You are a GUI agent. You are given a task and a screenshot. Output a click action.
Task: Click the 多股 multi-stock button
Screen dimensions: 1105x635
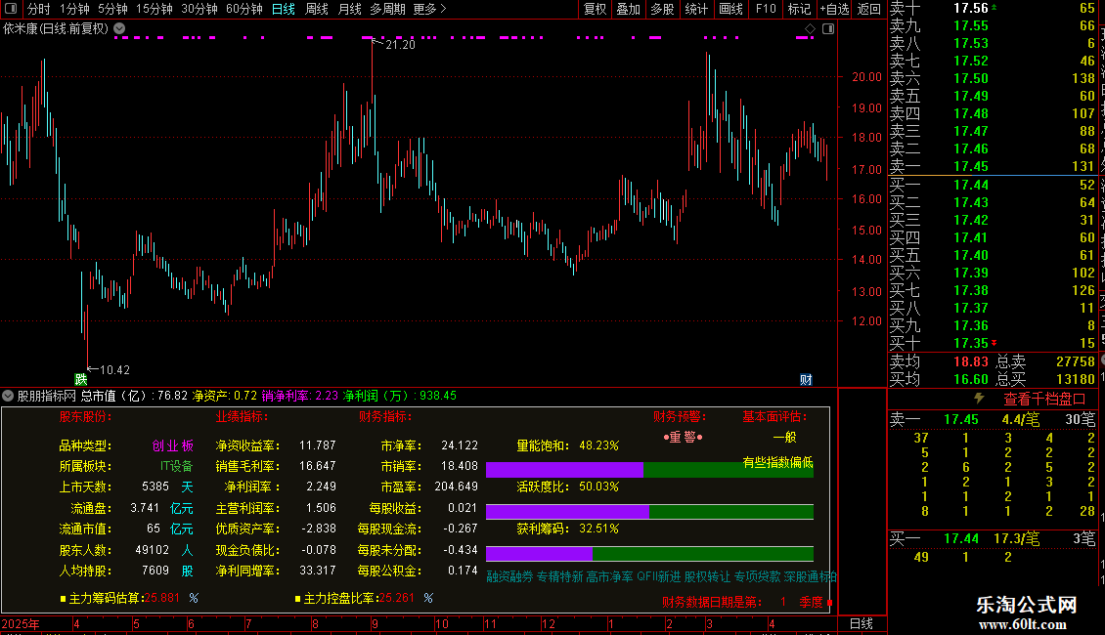tap(662, 9)
